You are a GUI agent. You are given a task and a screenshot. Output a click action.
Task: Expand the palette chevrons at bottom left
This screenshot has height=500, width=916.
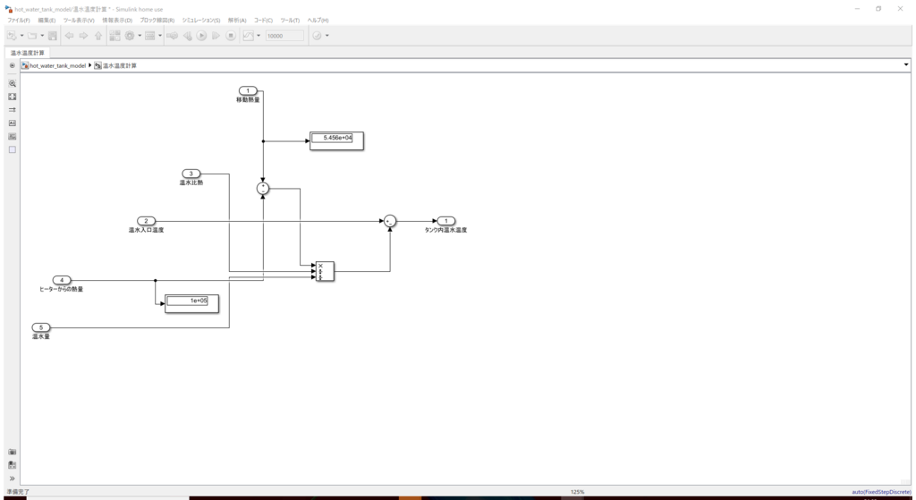pos(13,479)
